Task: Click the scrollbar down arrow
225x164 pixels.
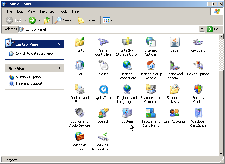Action: [x=221, y=154]
